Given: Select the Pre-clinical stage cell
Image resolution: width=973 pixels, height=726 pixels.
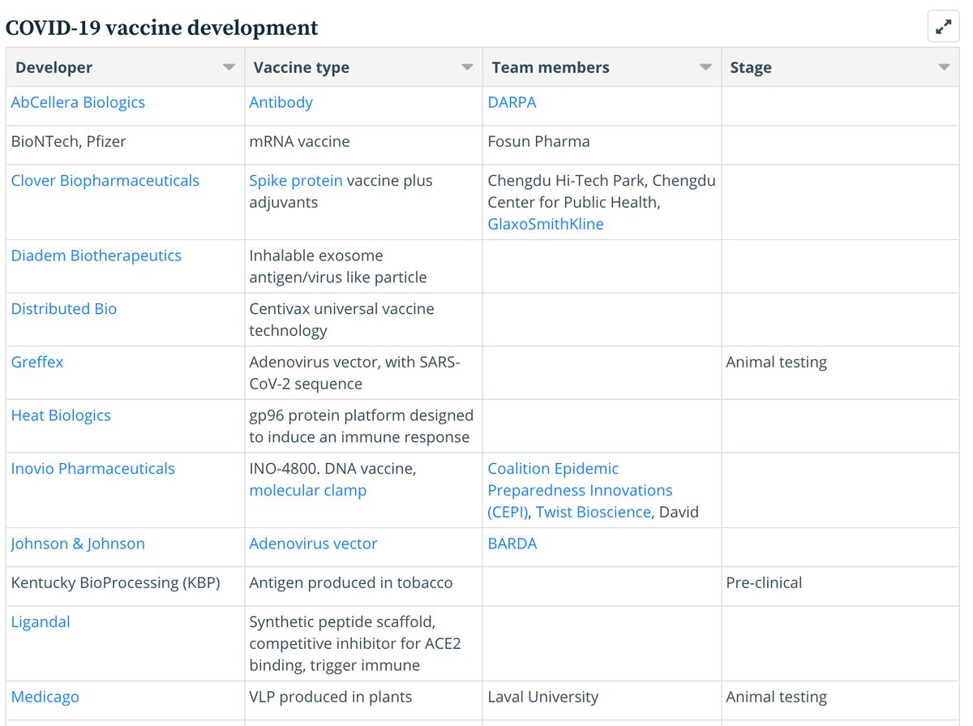Looking at the screenshot, I should (x=840, y=586).
